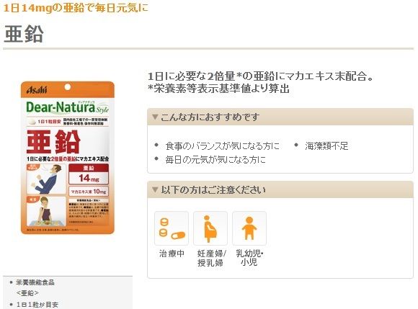
Task: Click the large 亜鉛 page heading
Action: point(24,34)
